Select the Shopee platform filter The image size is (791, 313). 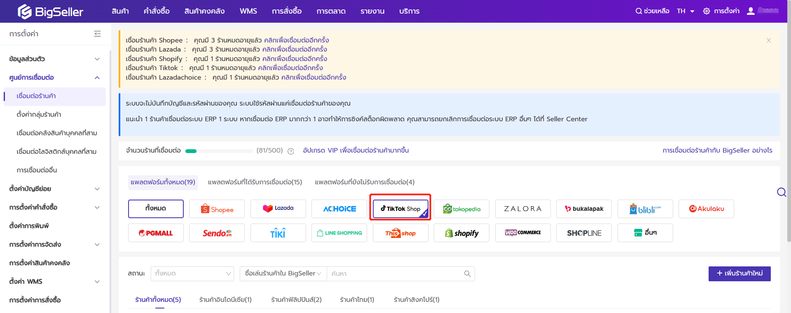(217, 209)
